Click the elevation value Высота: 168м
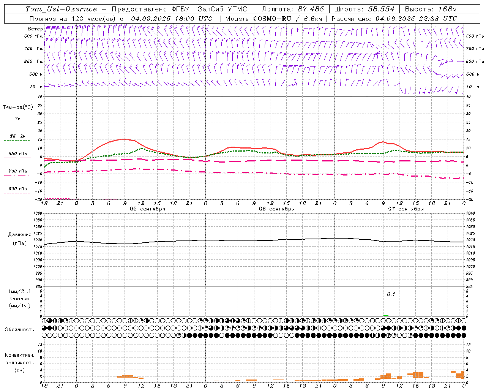486x389 pixels. pyautogui.click(x=431, y=9)
